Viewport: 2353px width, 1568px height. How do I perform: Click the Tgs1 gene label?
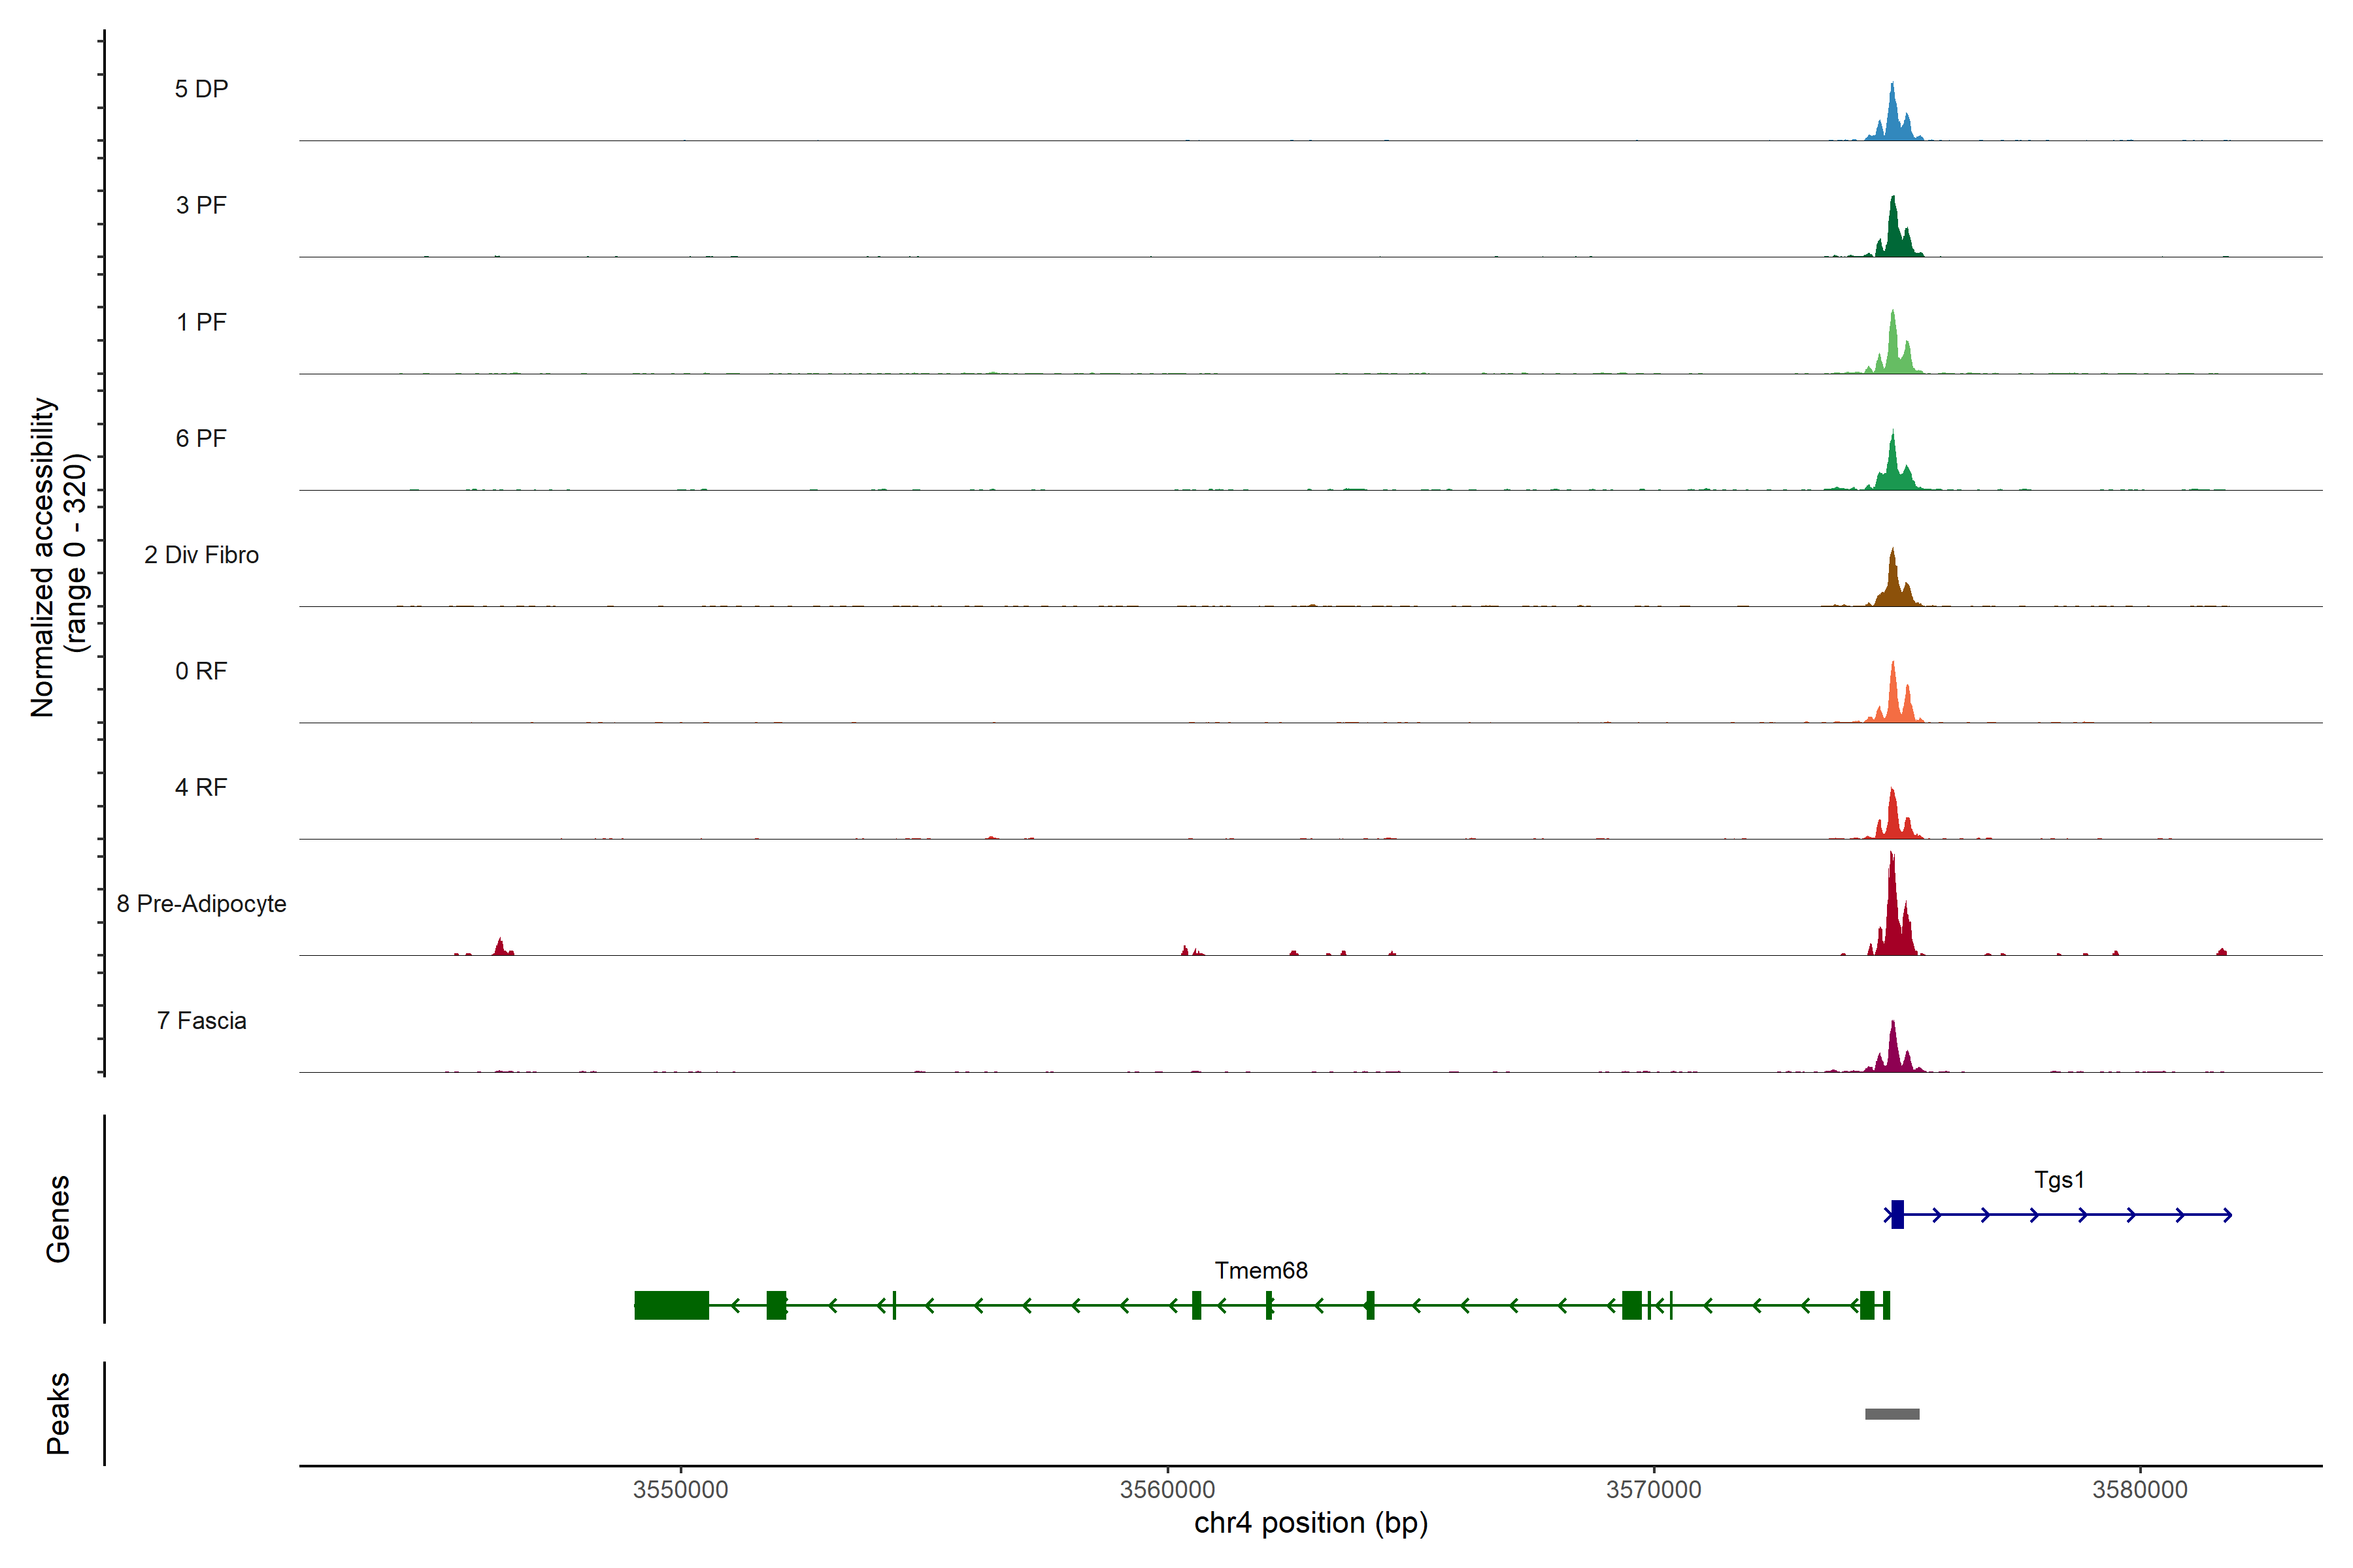(x=2059, y=1180)
